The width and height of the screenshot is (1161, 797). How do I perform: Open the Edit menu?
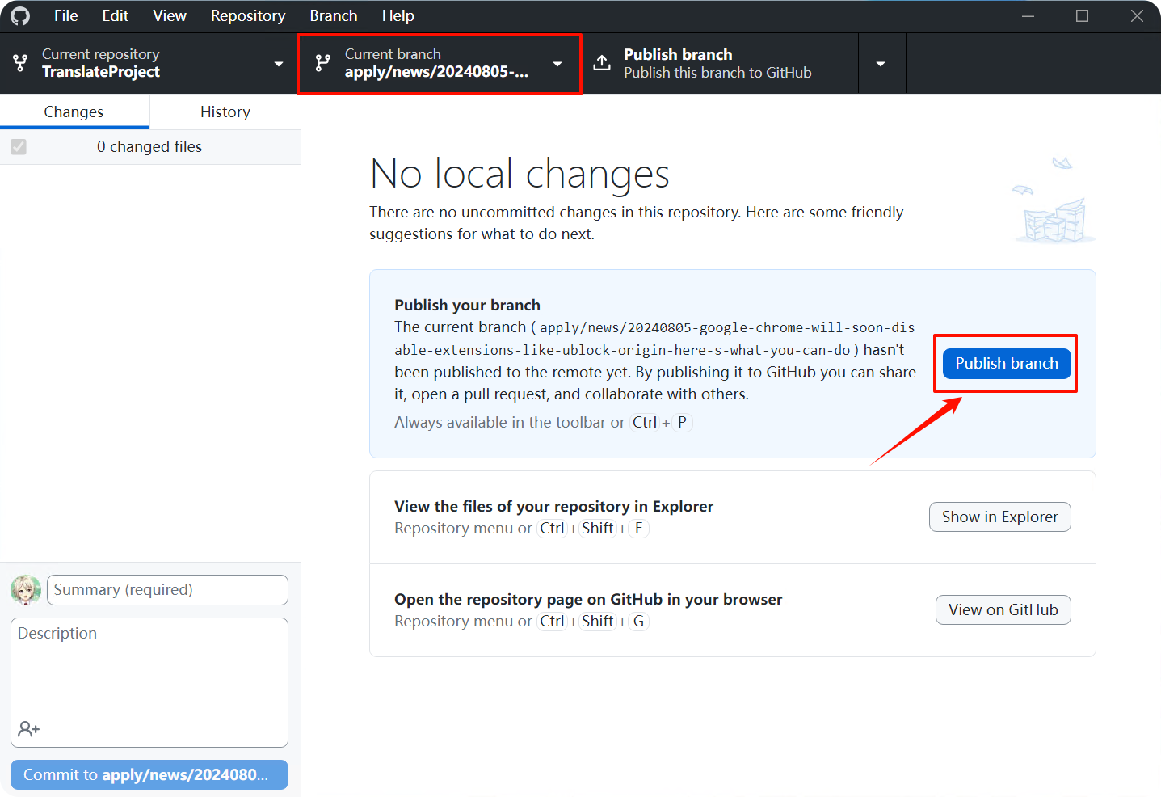click(115, 15)
